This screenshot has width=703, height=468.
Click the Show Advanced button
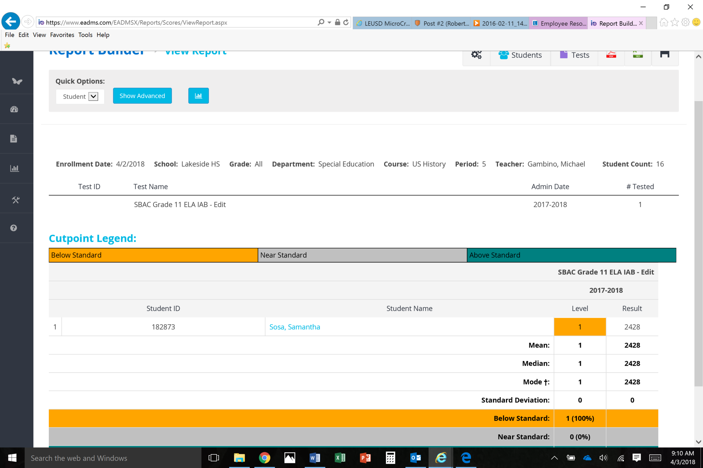tap(142, 96)
